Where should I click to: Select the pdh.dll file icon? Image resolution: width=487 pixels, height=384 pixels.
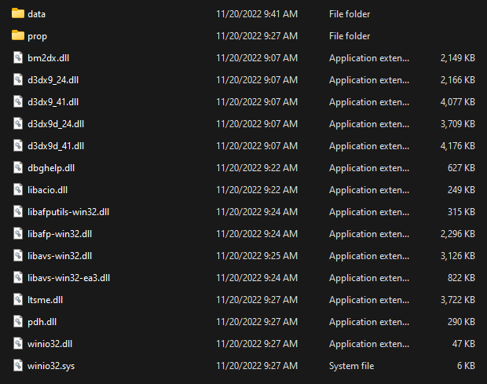(18, 322)
